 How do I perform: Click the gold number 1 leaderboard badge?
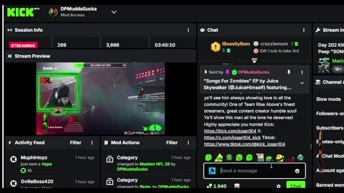tap(216, 47)
